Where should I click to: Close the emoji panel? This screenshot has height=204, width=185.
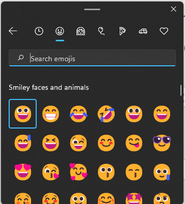click(173, 9)
